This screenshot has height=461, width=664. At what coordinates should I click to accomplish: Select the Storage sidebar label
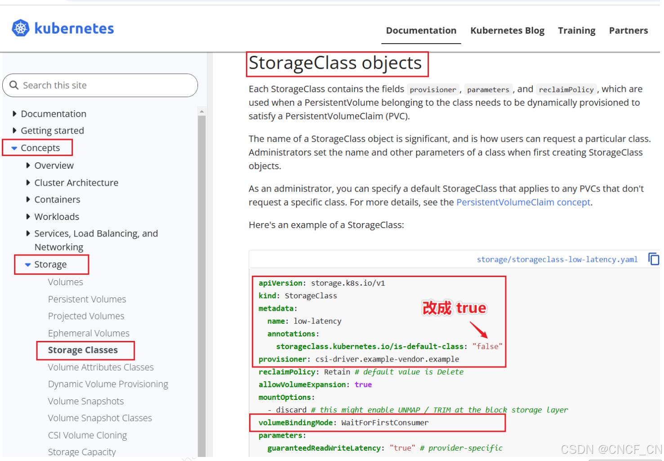pos(51,264)
